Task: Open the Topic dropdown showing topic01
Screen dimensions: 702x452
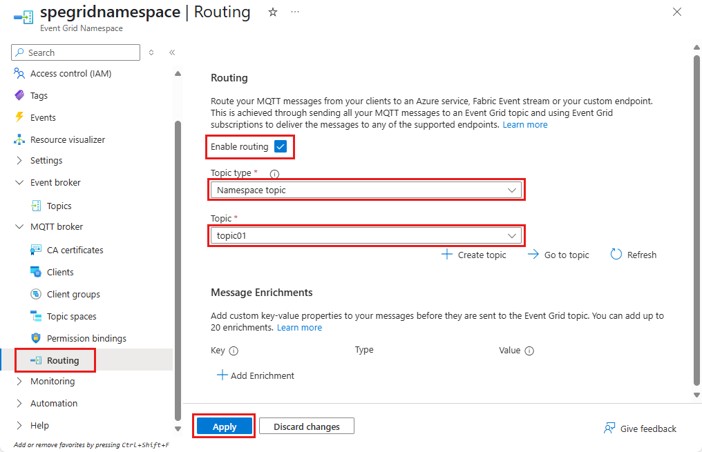Action: pos(366,235)
